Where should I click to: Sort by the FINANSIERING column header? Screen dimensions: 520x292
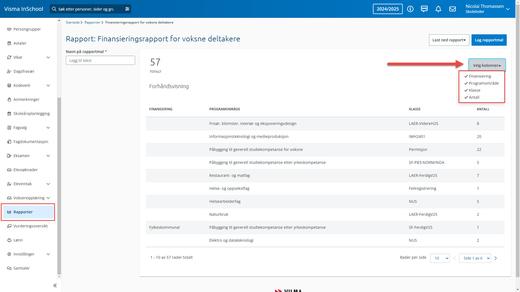(x=161, y=109)
